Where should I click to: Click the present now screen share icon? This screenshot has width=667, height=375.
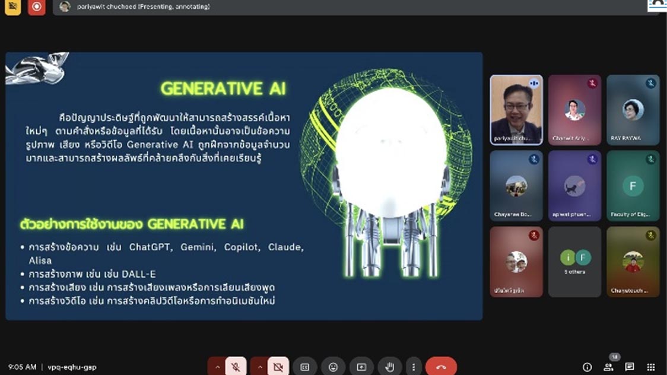[361, 367]
